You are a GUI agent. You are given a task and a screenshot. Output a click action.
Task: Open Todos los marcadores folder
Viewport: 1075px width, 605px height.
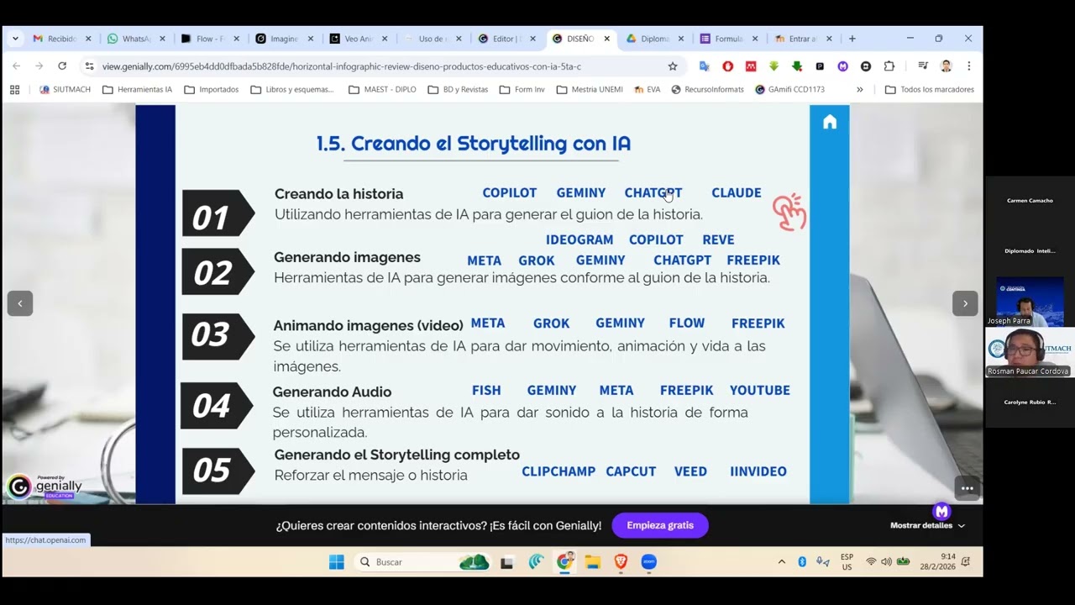point(929,89)
